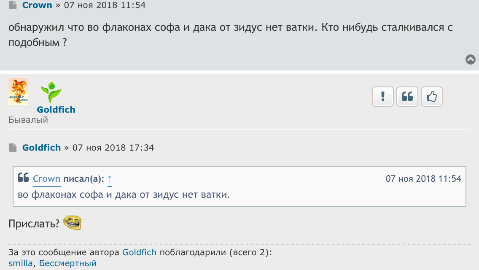Open Goldfich's profile under the avatar
This screenshot has width=479, height=270.
(56, 110)
